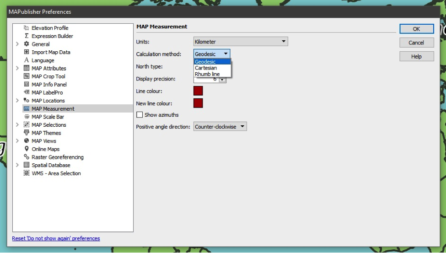Select MAP Info Panel in the tree

(x=49, y=85)
